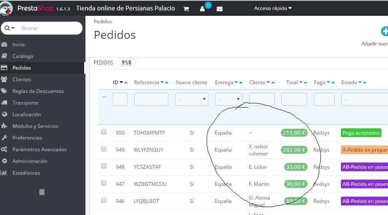Focus the Total filter input
The image size is (388, 215).
click(x=294, y=99)
